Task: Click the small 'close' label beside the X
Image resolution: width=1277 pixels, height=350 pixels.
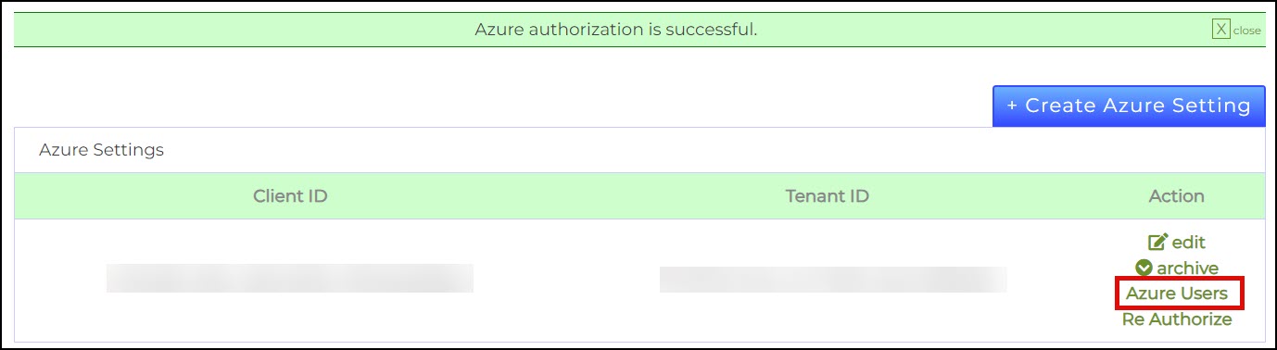Action: point(1246,31)
